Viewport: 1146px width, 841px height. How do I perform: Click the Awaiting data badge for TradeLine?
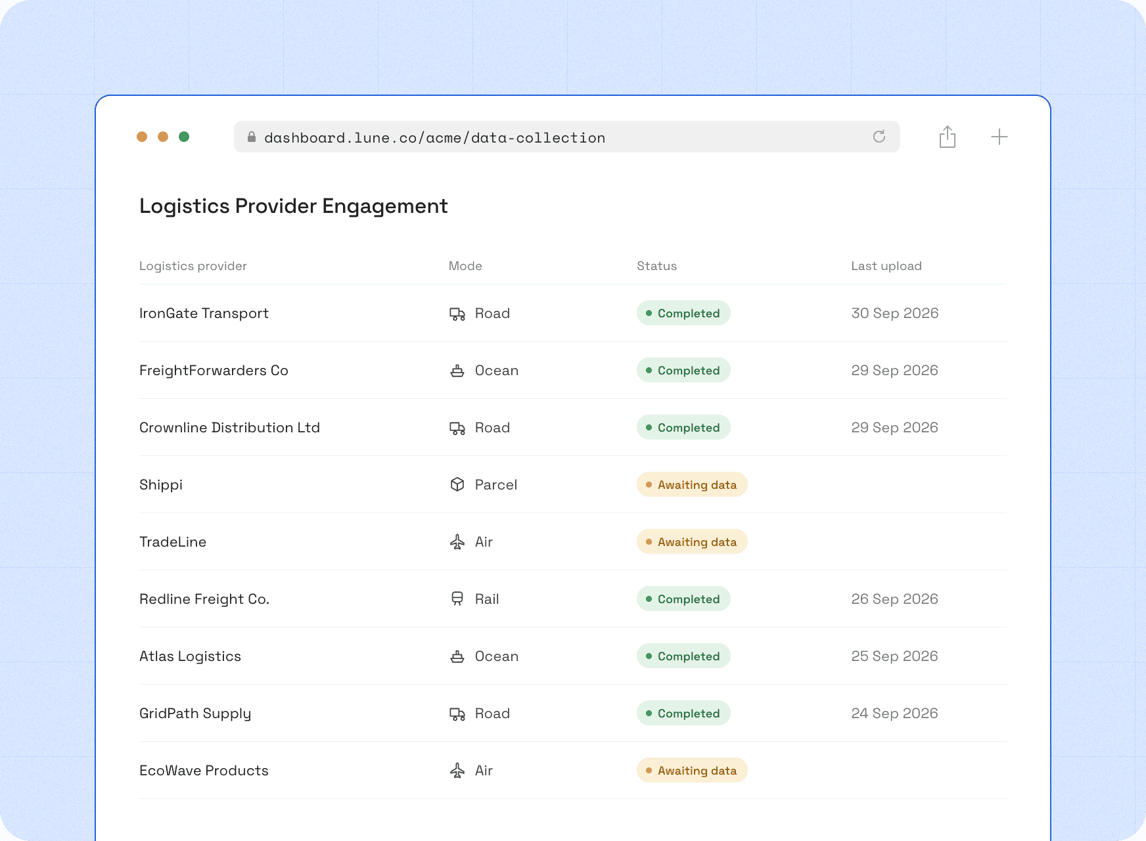692,542
